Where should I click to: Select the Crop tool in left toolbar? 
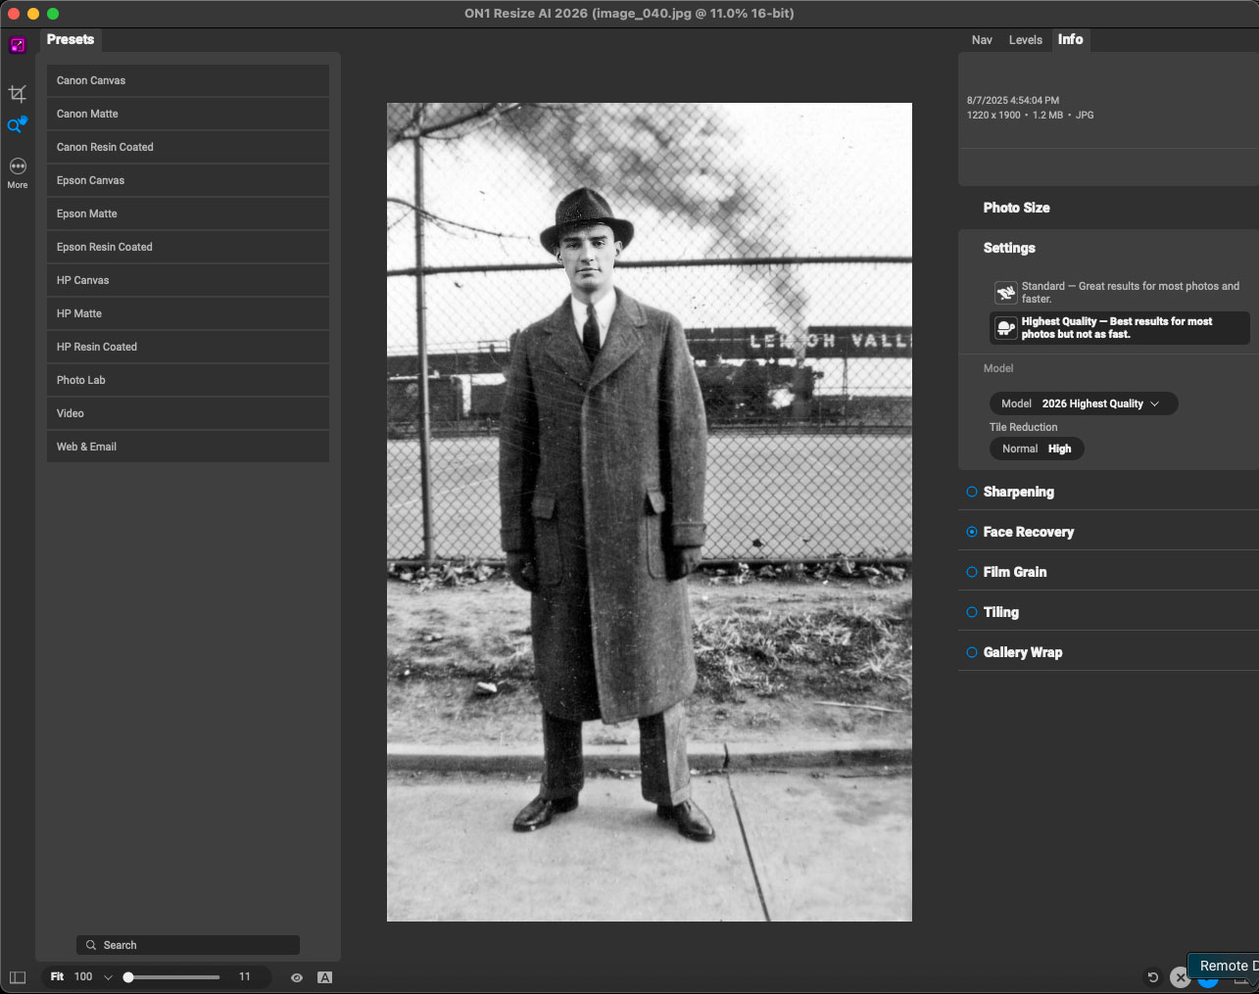18,94
